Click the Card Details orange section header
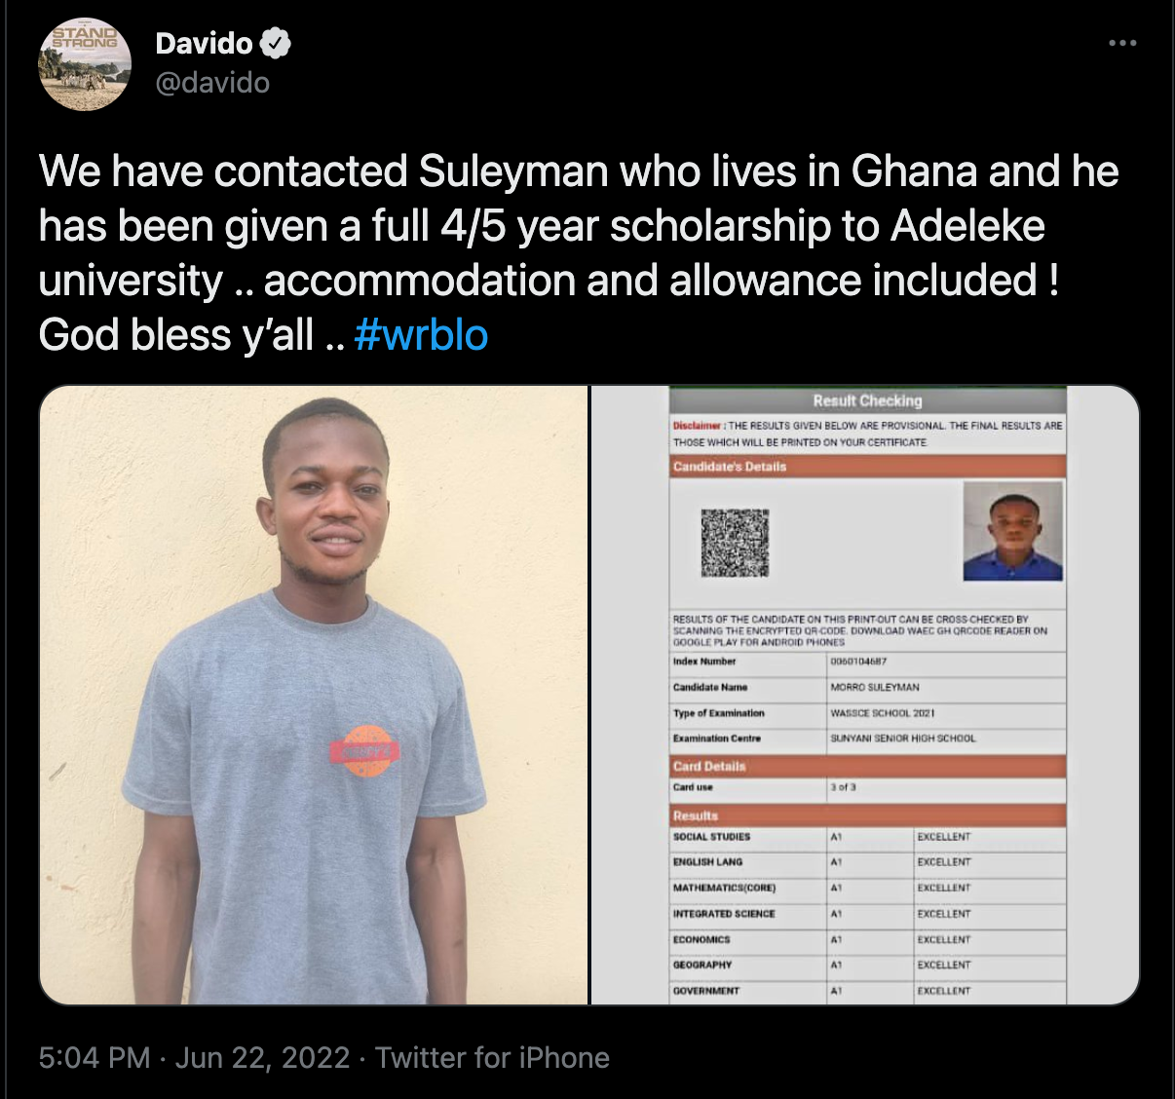Screen dimensions: 1175x1099 pos(867,766)
